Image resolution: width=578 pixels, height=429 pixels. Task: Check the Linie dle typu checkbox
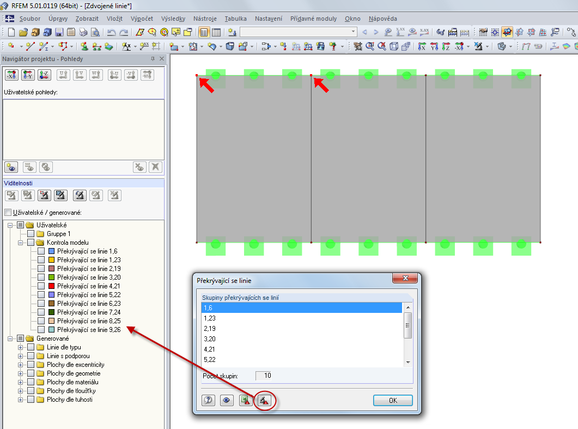pyautogui.click(x=31, y=347)
